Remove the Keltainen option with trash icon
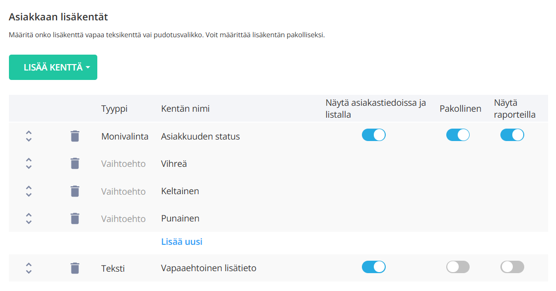Viewport: 556px width, 291px height. pyautogui.click(x=75, y=191)
